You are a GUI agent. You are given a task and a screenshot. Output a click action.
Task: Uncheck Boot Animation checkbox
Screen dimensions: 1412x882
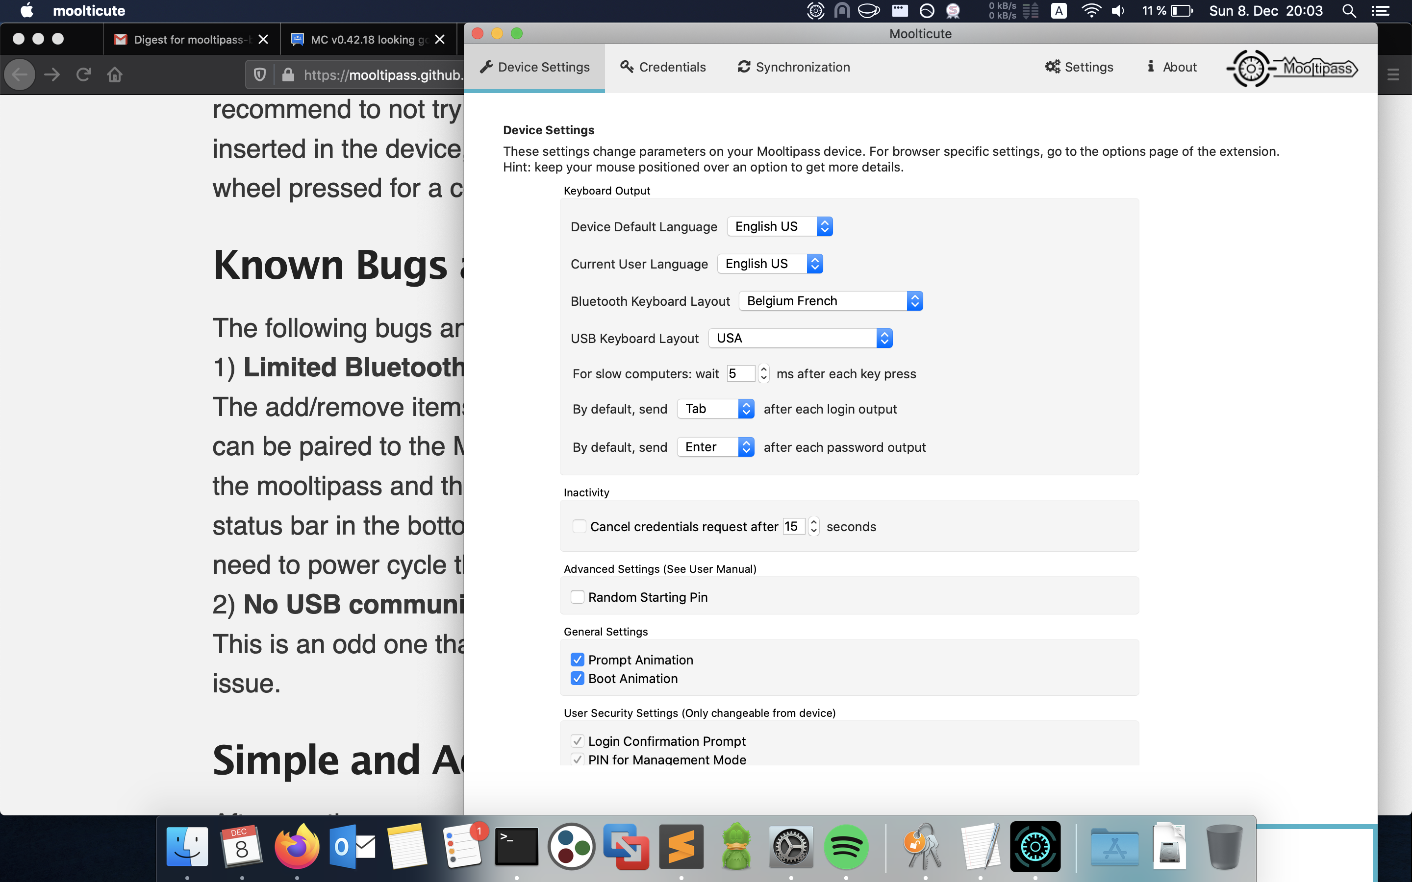pos(577,679)
